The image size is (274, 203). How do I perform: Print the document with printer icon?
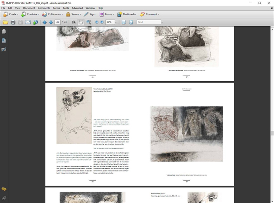[13, 22]
